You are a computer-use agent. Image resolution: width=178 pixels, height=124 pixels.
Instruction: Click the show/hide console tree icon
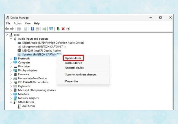tap(19, 29)
